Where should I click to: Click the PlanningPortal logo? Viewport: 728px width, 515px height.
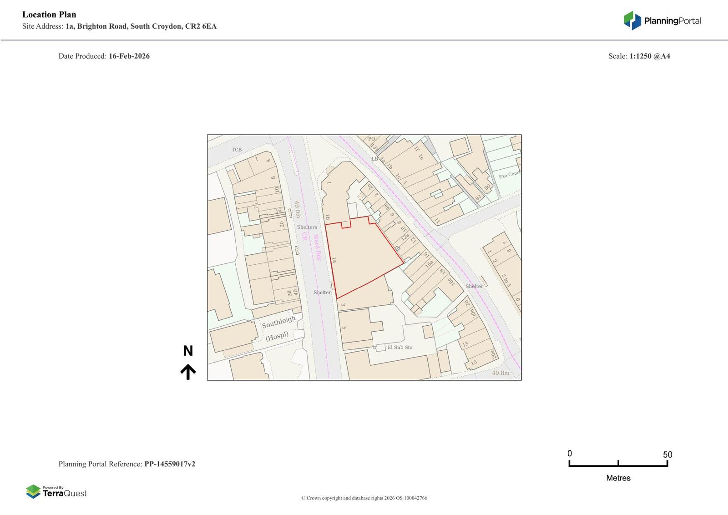pos(662,20)
